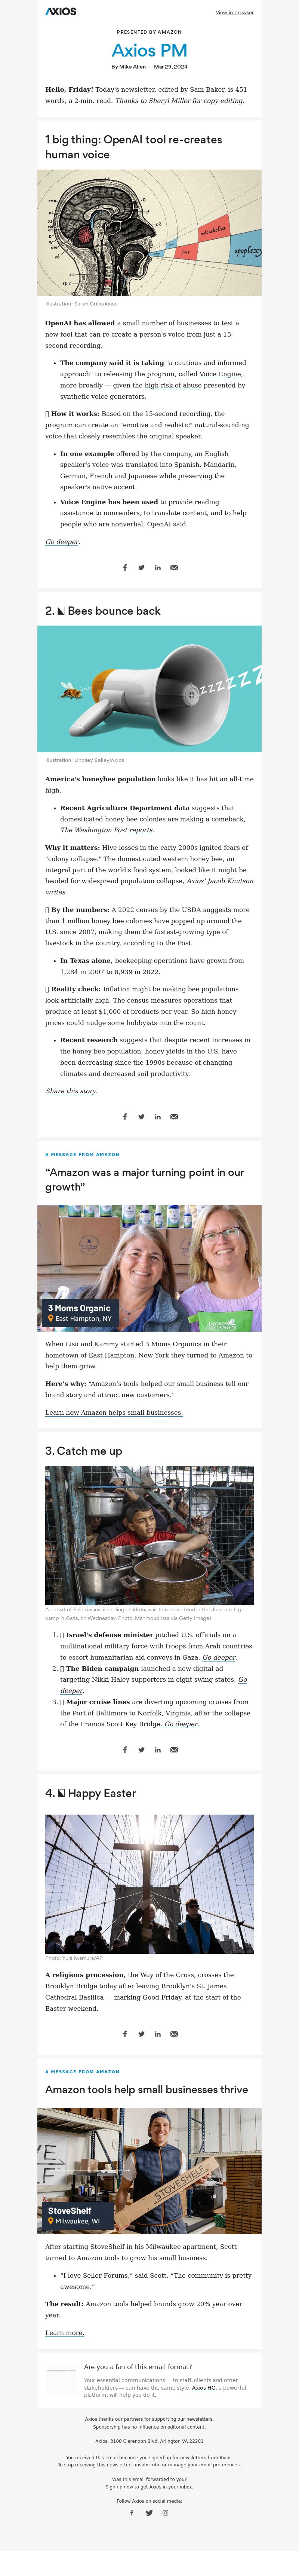Open manage your email preferences link
The width and height of the screenshot is (299, 2551).
click(204, 2465)
